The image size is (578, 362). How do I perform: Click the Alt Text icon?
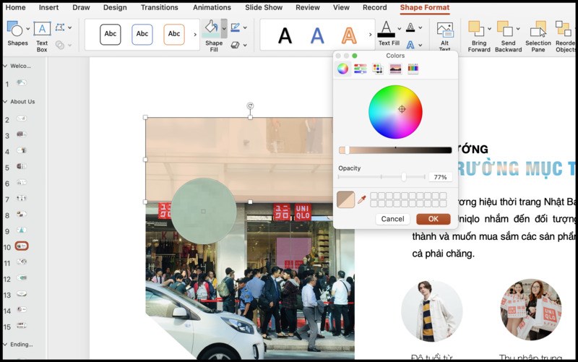click(445, 30)
